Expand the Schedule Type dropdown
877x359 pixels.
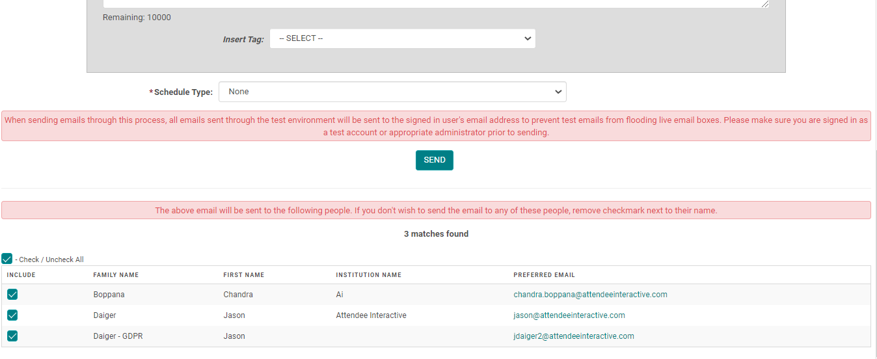[392, 92]
